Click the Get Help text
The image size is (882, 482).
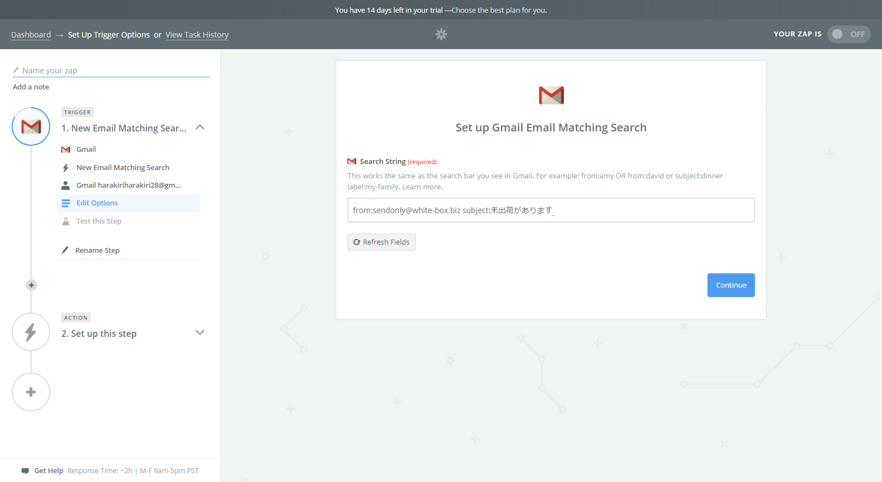tap(49, 470)
